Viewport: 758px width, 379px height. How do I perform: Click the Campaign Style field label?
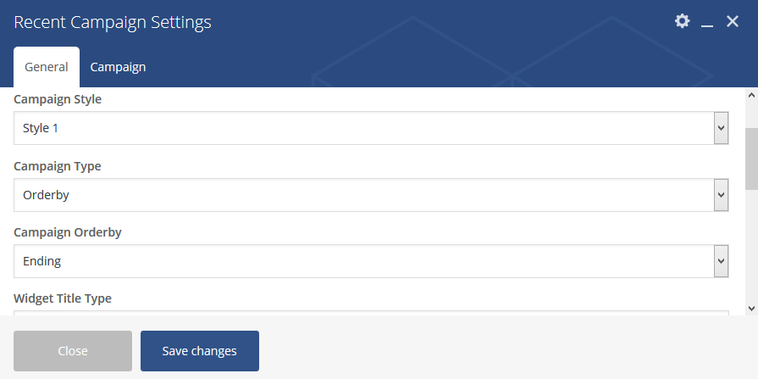click(x=58, y=99)
